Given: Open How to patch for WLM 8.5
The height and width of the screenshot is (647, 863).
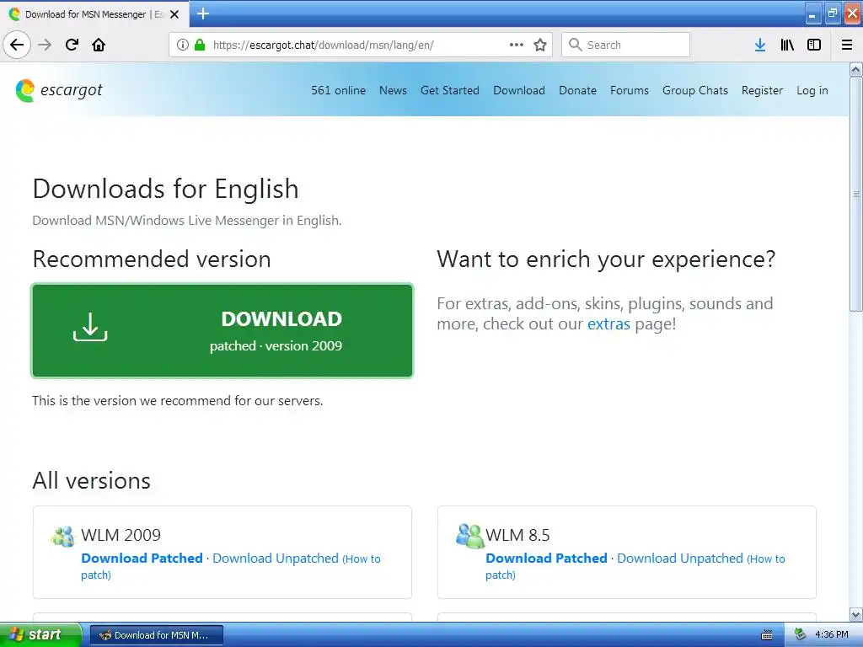Looking at the screenshot, I should pyautogui.click(x=635, y=567).
